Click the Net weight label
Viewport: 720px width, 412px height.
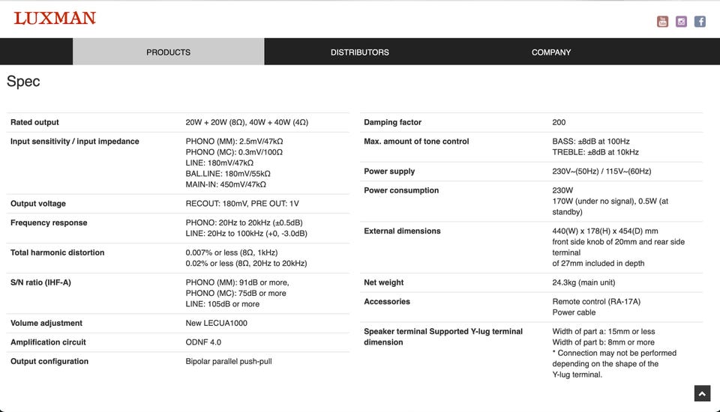[x=384, y=282]
